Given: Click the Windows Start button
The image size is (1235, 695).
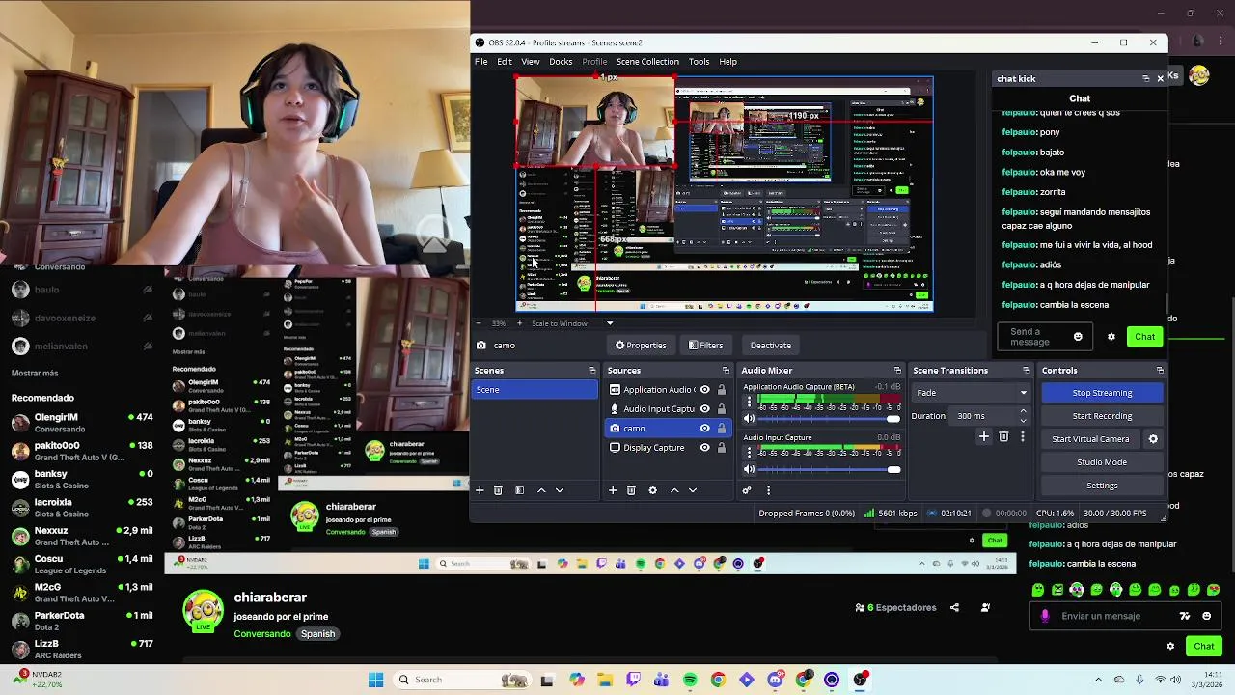Looking at the screenshot, I should point(376,681).
